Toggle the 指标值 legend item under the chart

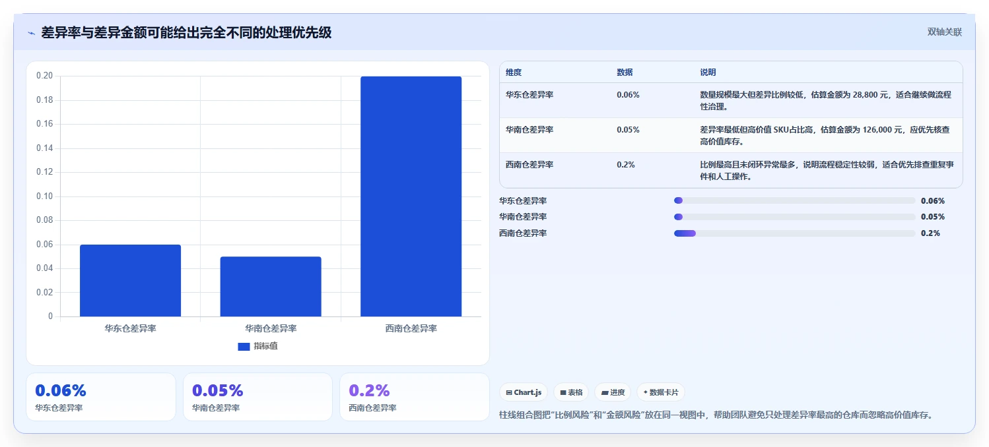(257, 346)
